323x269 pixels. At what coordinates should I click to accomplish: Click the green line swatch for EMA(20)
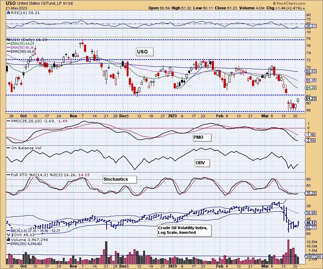[9, 44]
